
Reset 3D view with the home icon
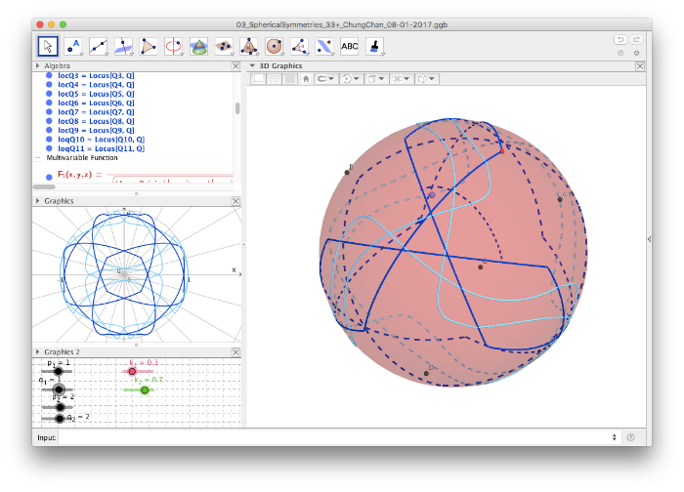pyautogui.click(x=306, y=79)
